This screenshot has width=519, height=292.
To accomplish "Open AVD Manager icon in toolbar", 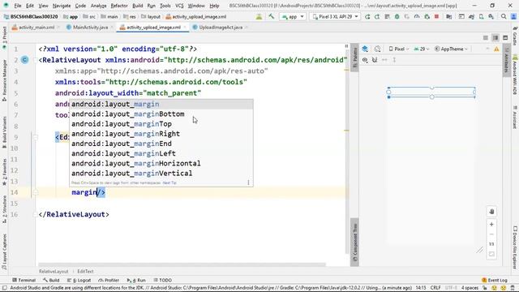I will click(481, 16).
